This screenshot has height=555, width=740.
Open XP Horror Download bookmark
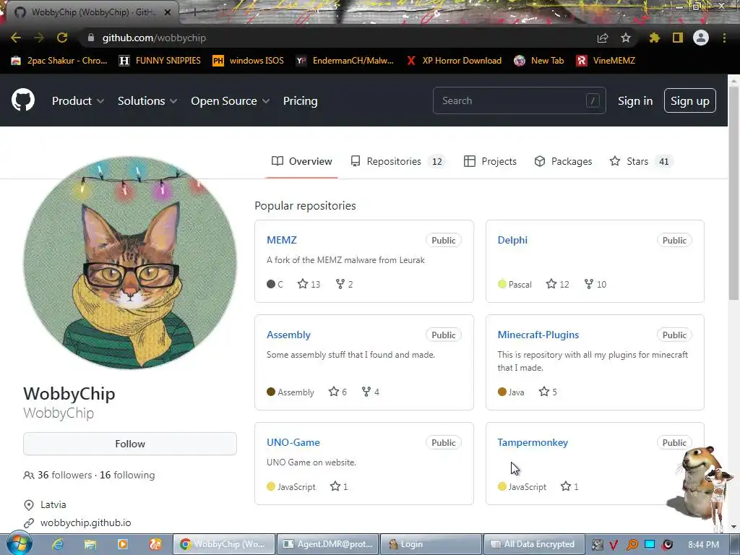pyautogui.click(x=454, y=61)
